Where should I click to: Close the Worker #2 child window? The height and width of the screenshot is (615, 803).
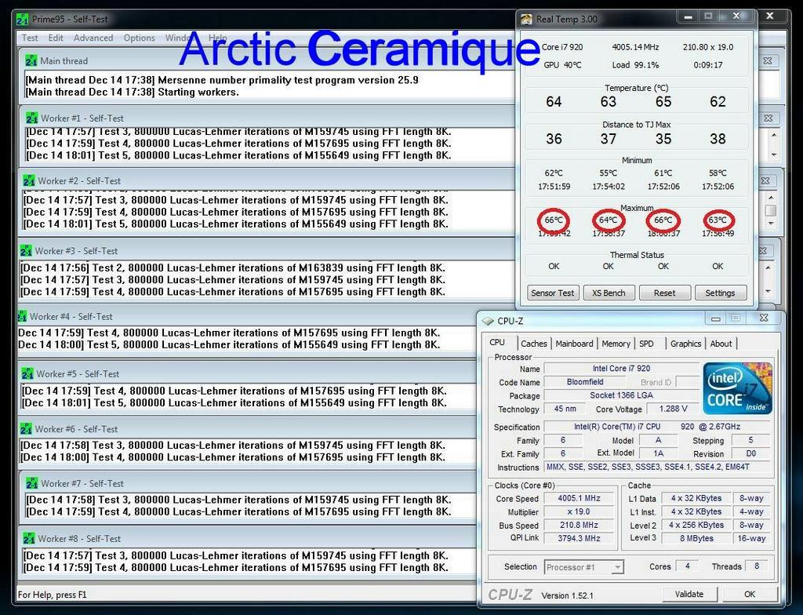(765, 181)
